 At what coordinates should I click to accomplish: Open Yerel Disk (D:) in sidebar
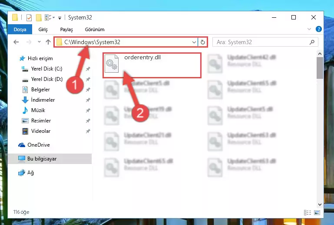point(47,79)
